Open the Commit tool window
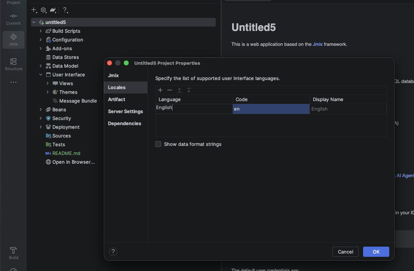The height and width of the screenshot is (271, 414). [x=13, y=19]
